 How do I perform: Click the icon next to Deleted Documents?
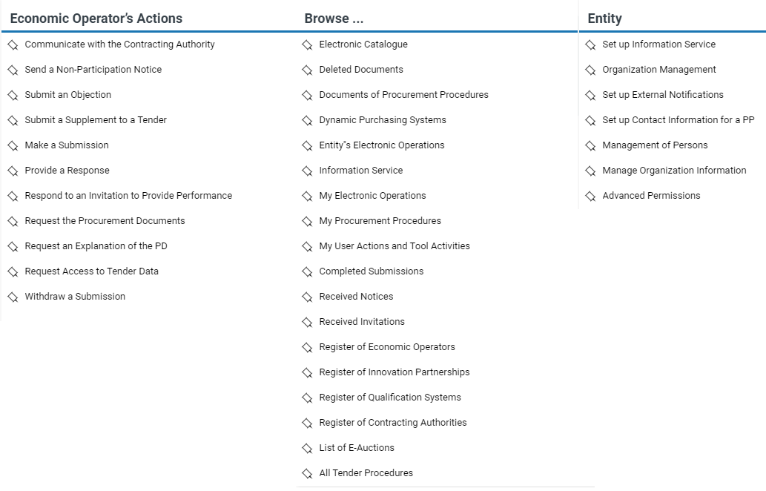tap(307, 70)
